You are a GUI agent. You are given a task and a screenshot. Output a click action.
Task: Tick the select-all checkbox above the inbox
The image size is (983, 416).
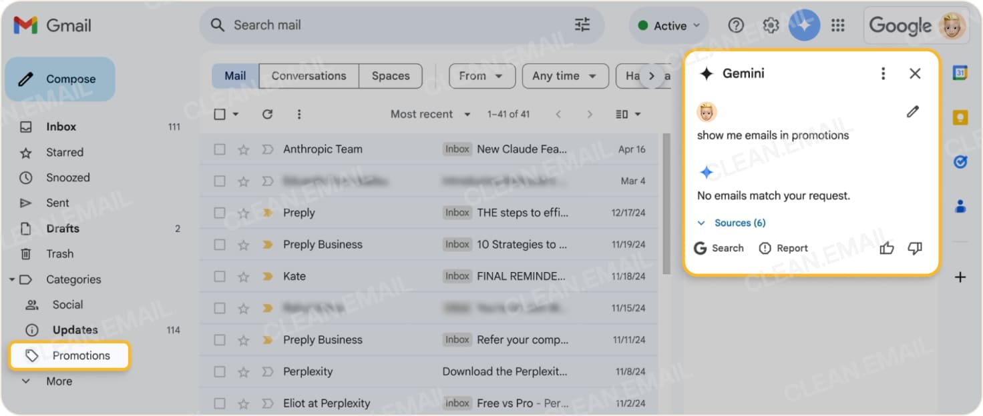(219, 114)
